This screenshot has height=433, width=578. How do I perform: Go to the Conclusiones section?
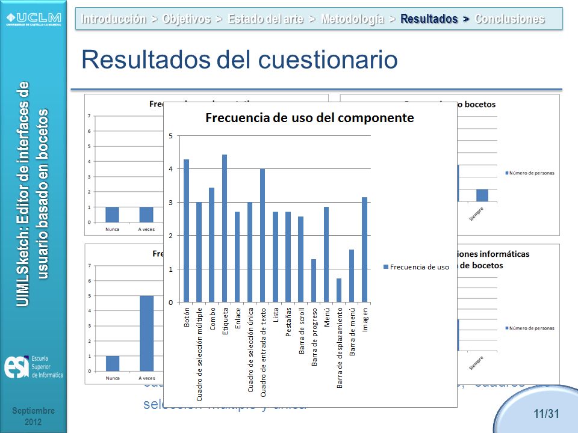point(510,19)
